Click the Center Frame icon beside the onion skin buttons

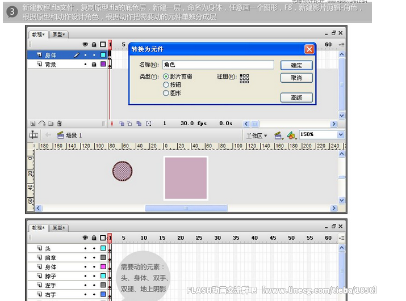coord(112,124)
